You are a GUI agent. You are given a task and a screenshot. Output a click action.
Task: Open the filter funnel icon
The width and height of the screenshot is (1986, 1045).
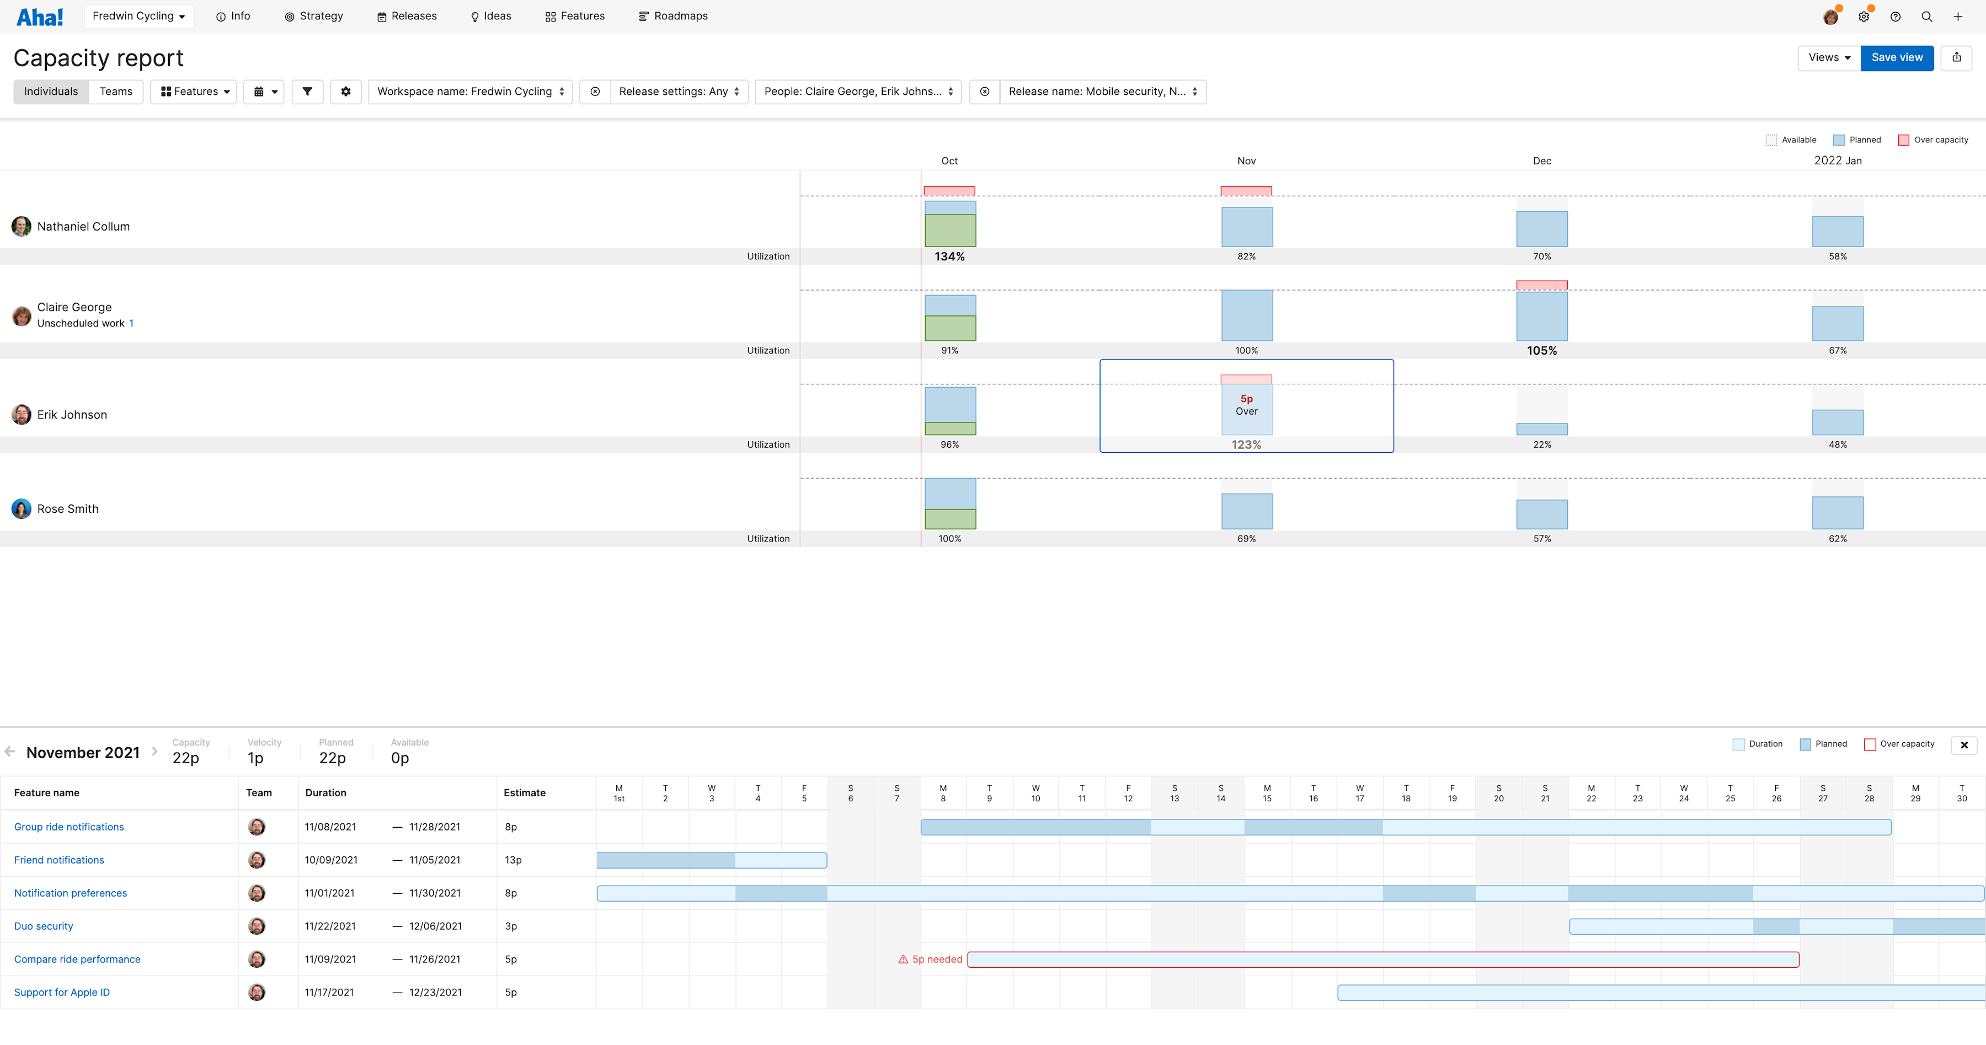point(308,92)
